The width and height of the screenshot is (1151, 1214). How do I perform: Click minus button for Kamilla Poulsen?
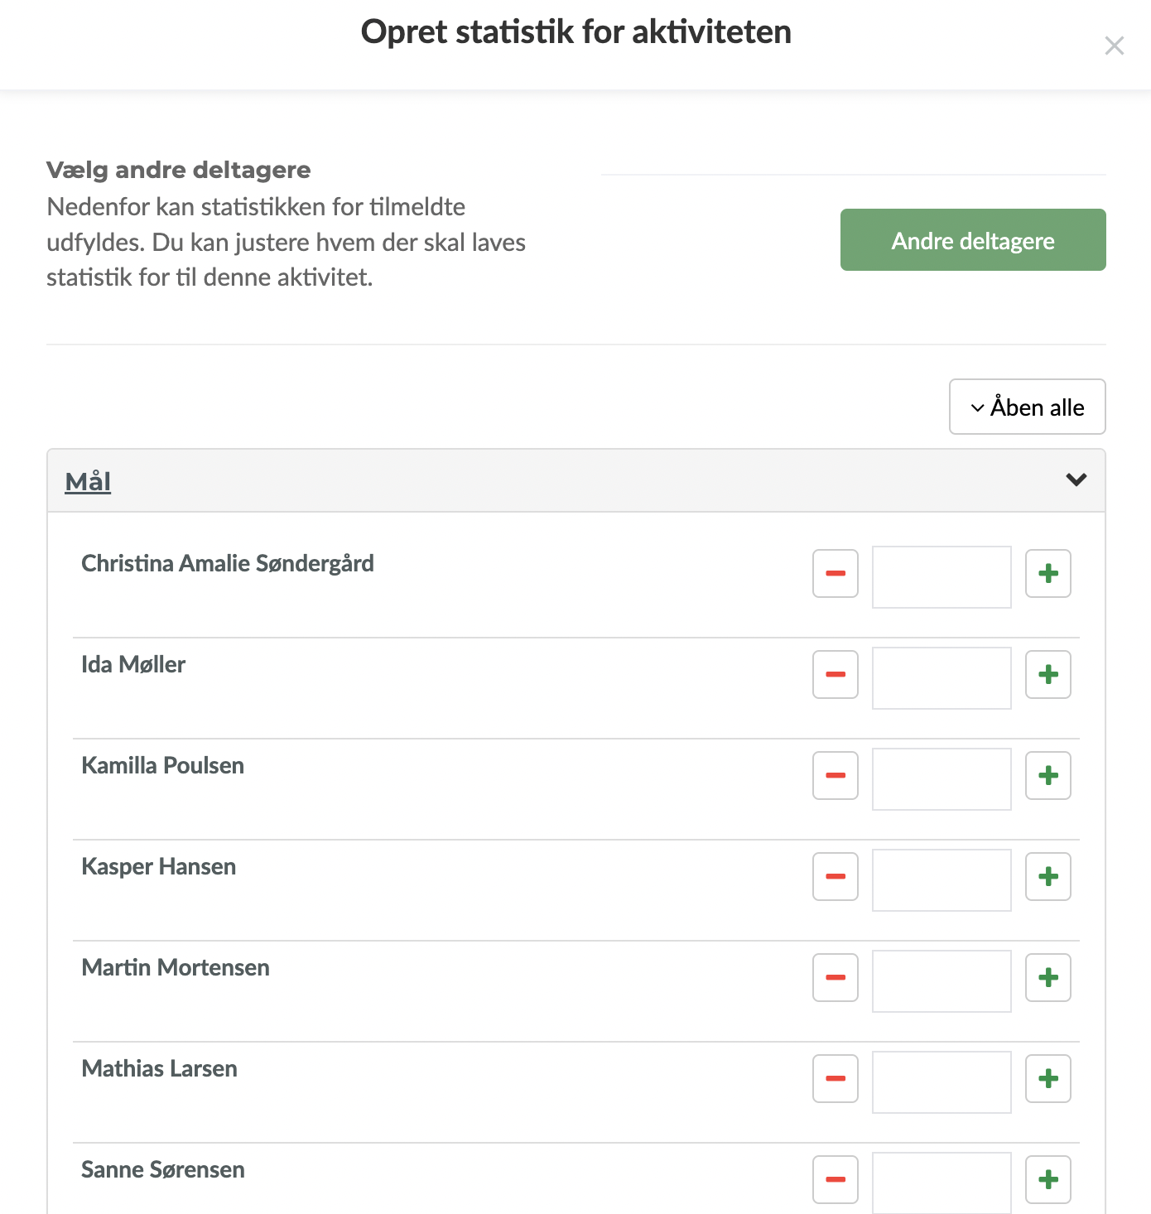[836, 775]
